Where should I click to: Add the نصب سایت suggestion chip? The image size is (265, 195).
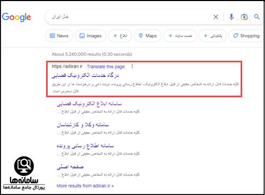tap(180, 36)
